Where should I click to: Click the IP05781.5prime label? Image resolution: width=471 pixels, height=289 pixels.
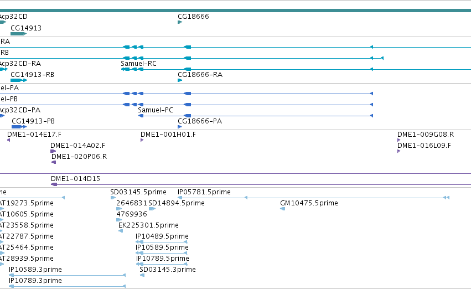pyautogui.click(x=204, y=192)
